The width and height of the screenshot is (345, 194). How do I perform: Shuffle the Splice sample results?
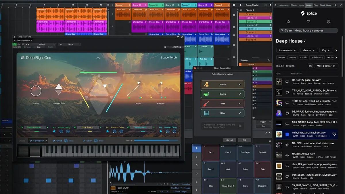coord(310,66)
